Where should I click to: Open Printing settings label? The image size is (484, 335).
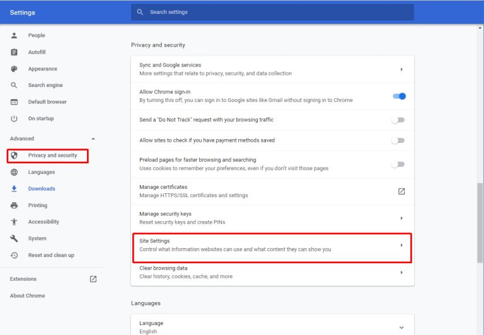(x=38, y=205)
